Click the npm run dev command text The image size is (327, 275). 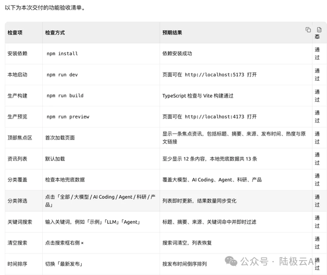coord(62,75)
